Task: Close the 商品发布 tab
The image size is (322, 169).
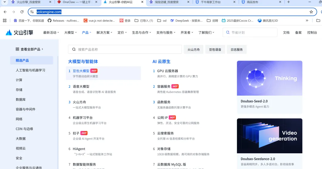Action: (280, 2)
